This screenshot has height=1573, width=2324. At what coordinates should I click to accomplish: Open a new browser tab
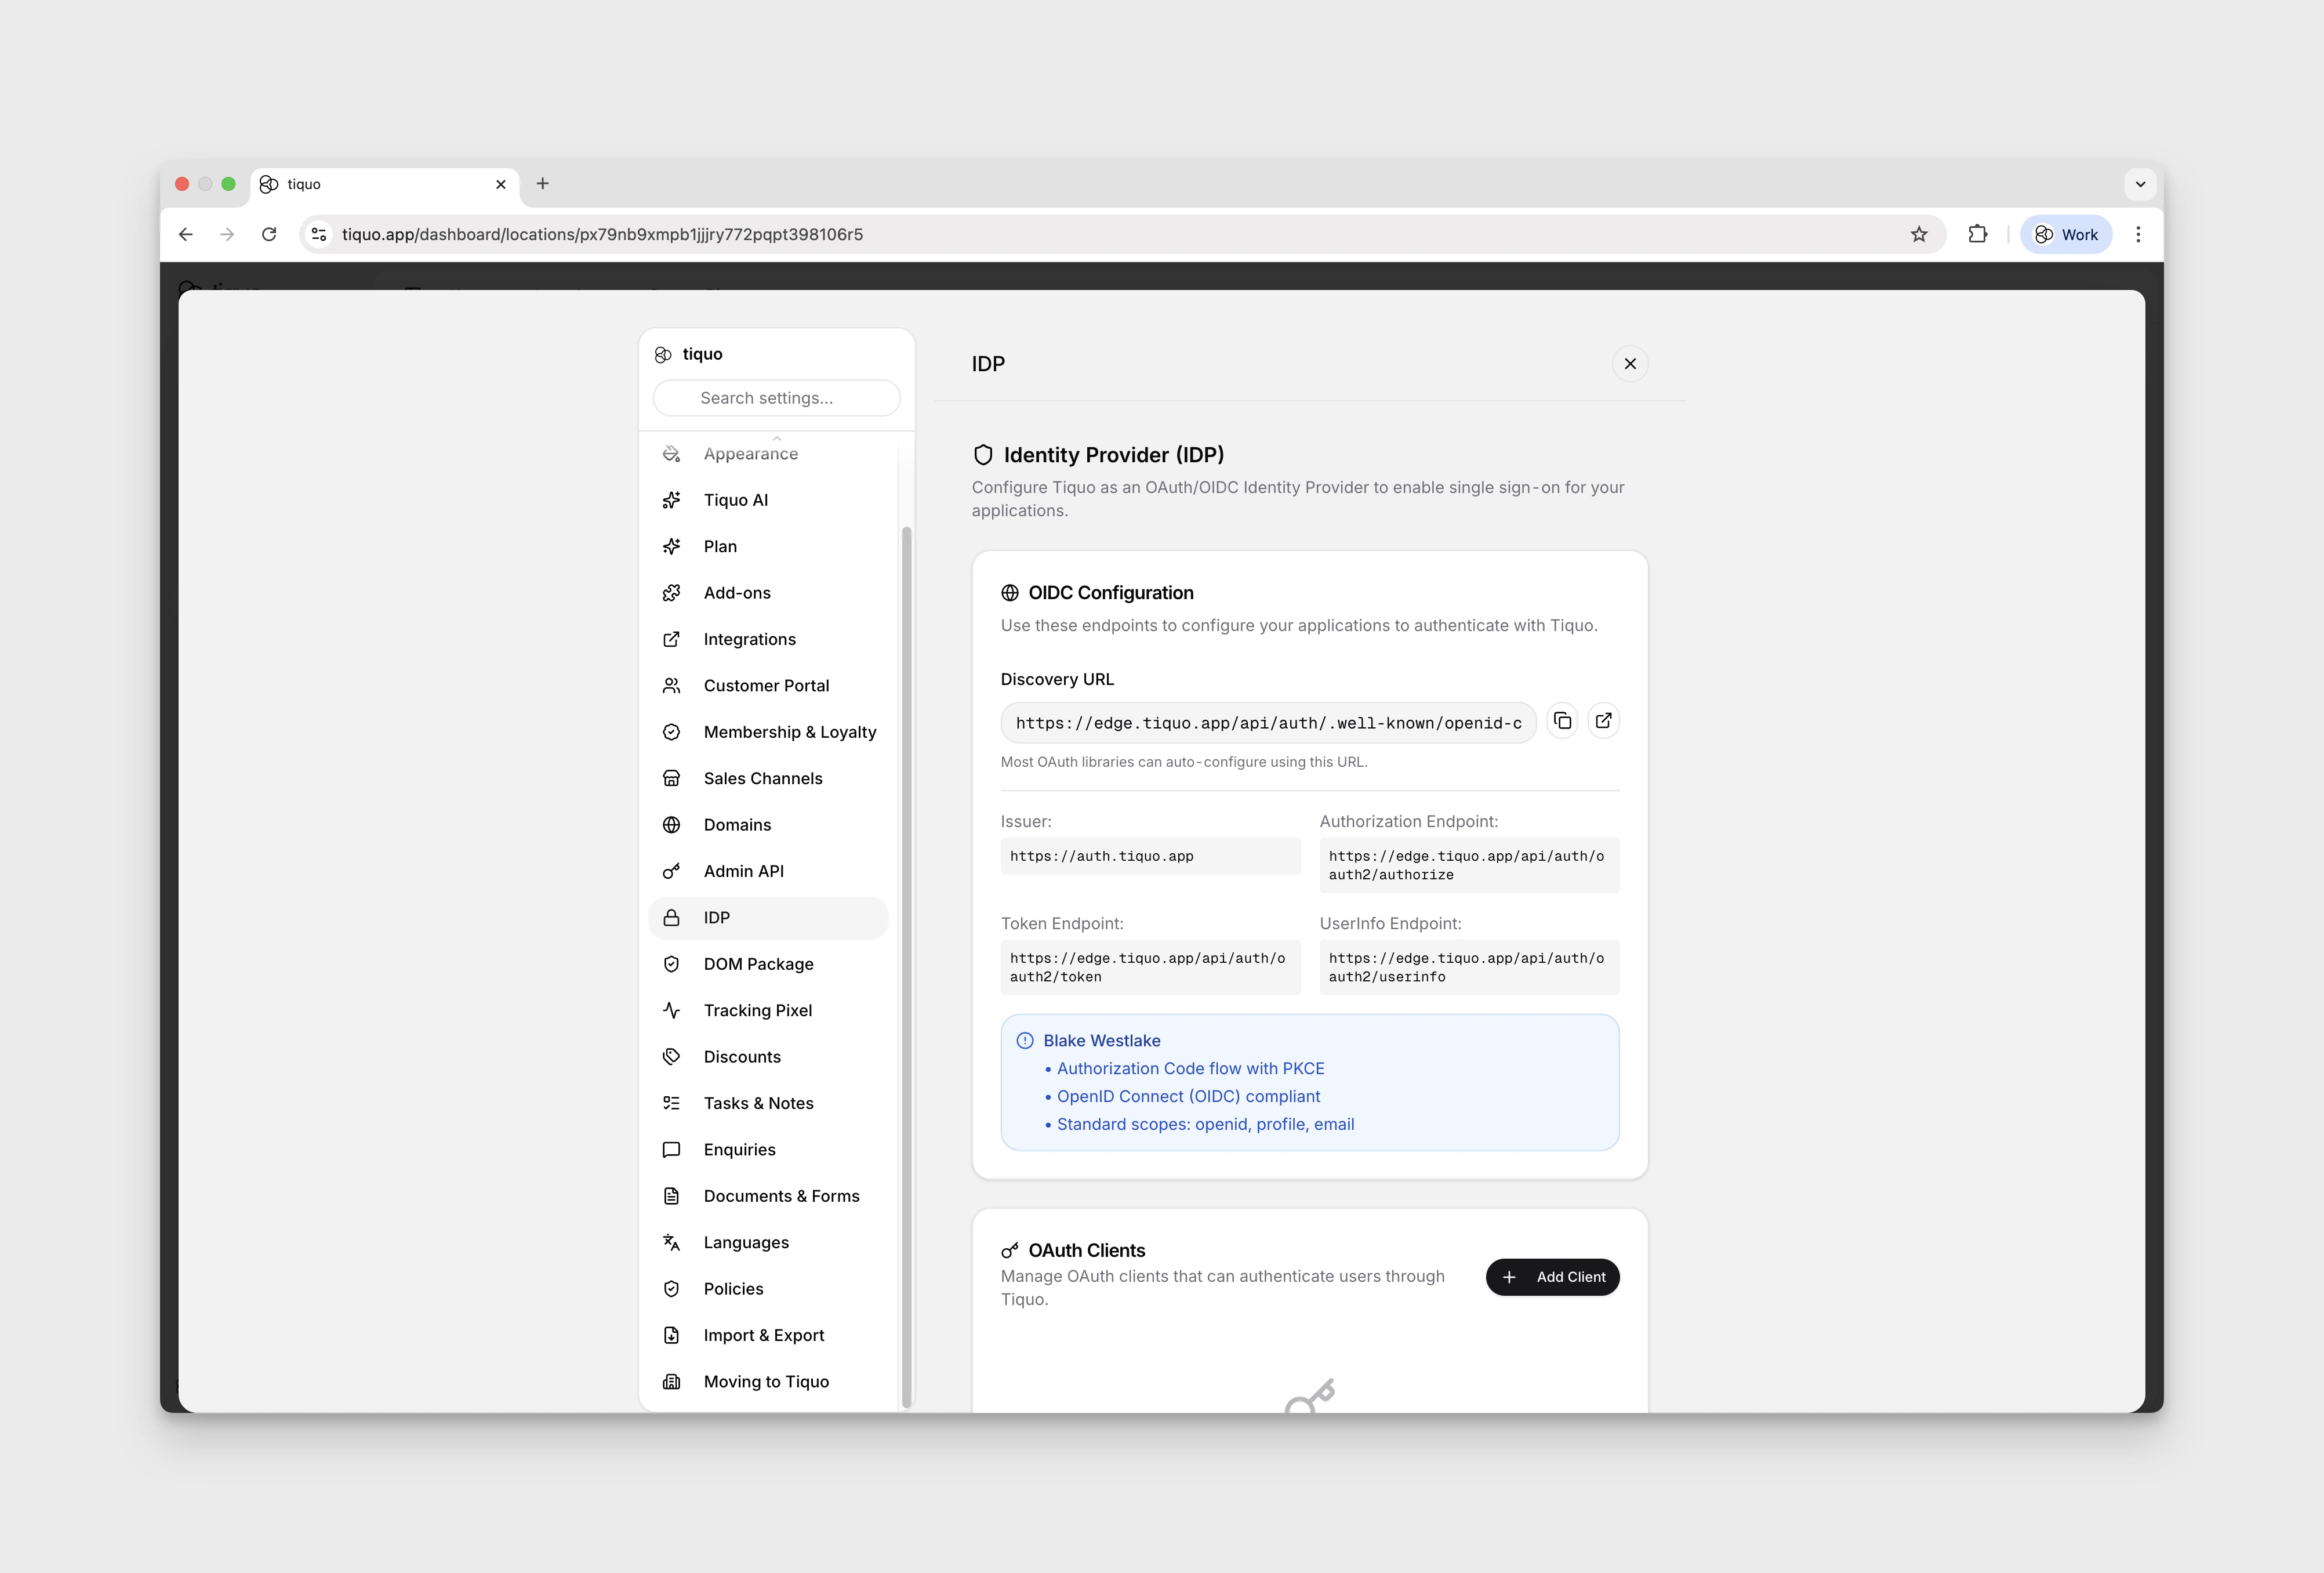tap(542, 184)
